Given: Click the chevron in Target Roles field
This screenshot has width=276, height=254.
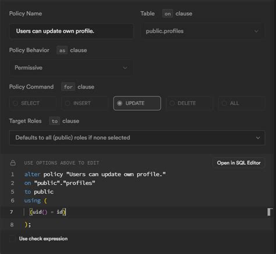Looking at the screenshot, I should tap(258, 137).
